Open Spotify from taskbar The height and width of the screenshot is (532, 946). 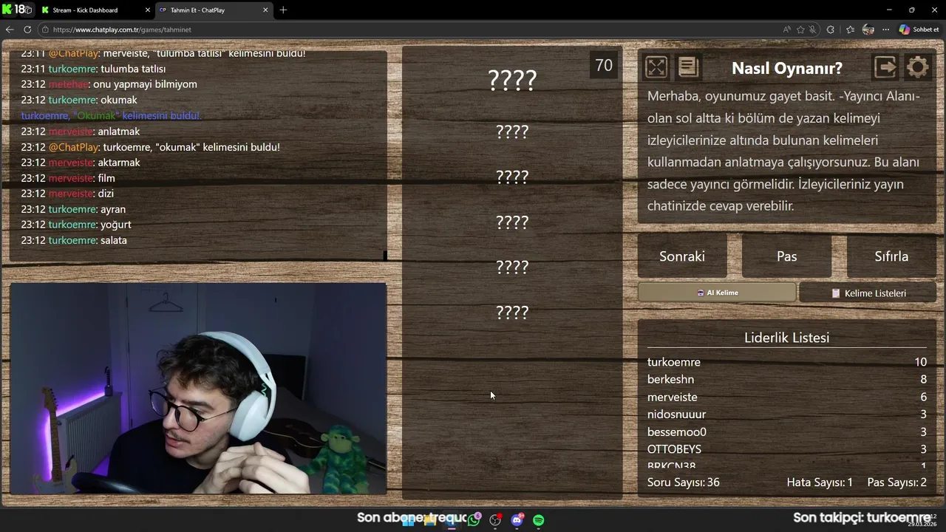(x=539, y=520)
